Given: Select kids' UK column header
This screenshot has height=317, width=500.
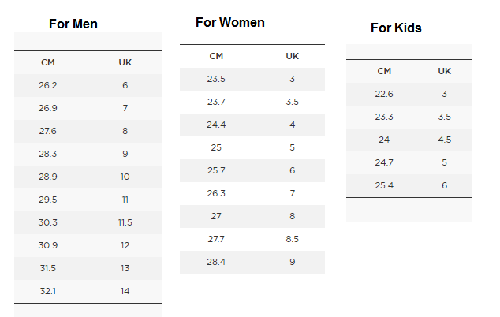Looking at the screenshot, I should click(445, 71).
